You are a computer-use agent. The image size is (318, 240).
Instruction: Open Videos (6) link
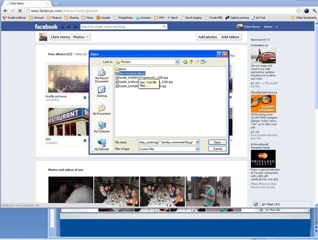[81, 54]
